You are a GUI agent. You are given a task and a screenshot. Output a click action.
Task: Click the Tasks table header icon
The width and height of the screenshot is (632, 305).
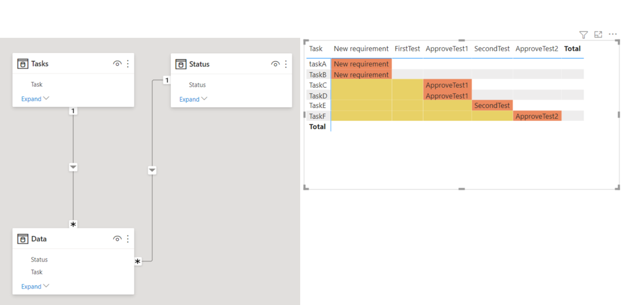tap(22, 64)
